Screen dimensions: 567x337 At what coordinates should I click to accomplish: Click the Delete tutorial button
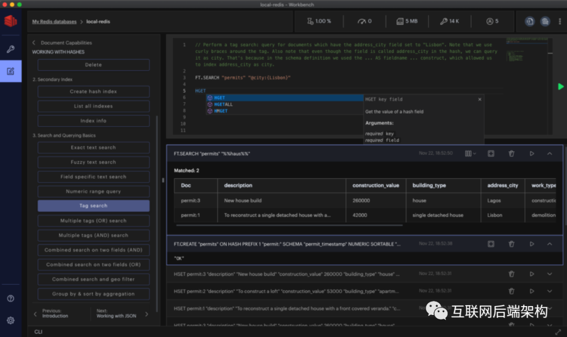[93, 65]
